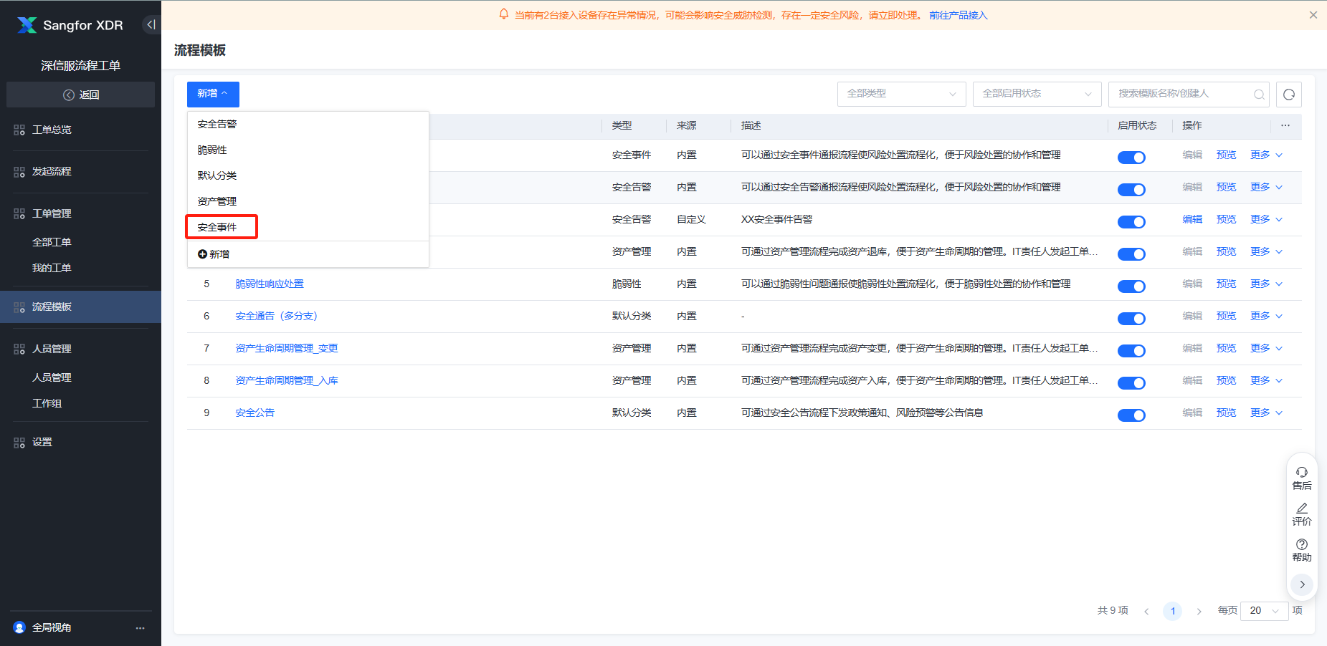Collapse the sidebar with the arrow icon
Screen dimensions: 1327x646
click(x=151, y=25)
